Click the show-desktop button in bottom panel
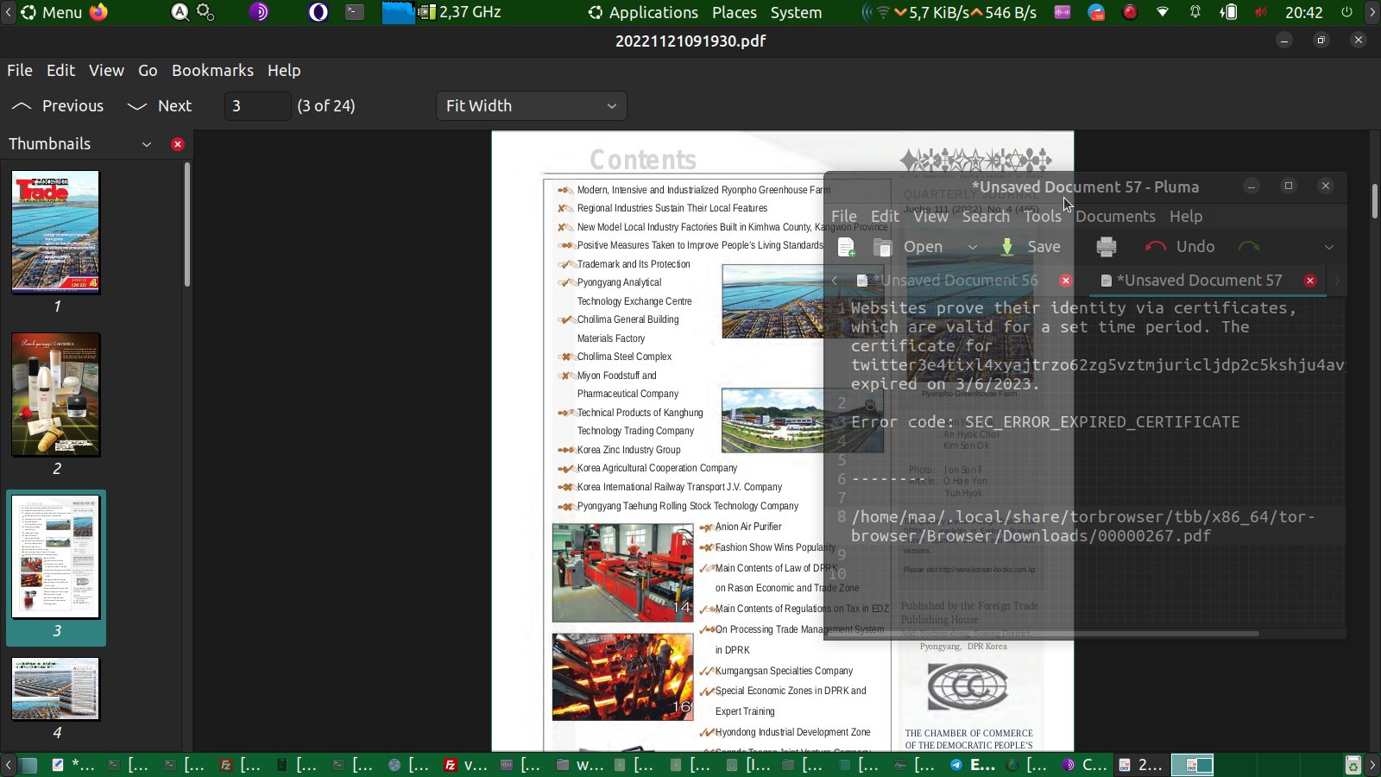This screenshot has width=1381, height=777. tap(28, 765)
